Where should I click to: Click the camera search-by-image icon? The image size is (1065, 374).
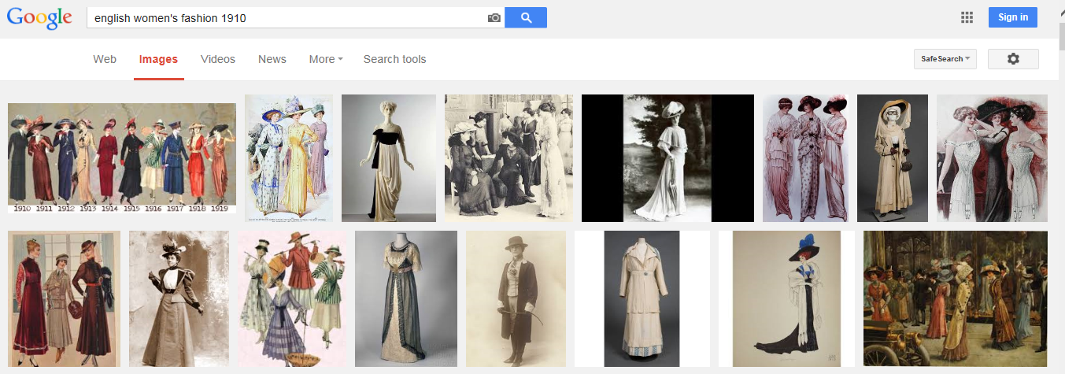[494, 17]
